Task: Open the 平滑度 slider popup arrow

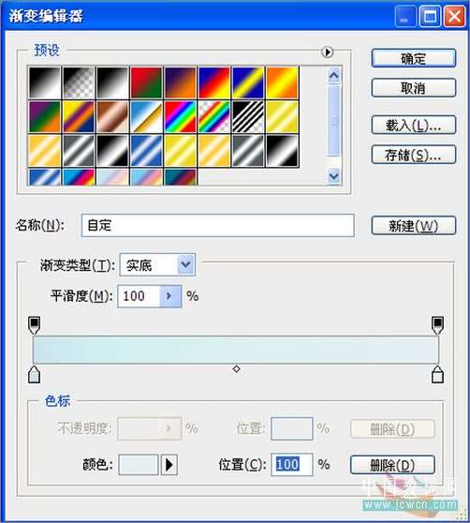Action: point(170,296)
